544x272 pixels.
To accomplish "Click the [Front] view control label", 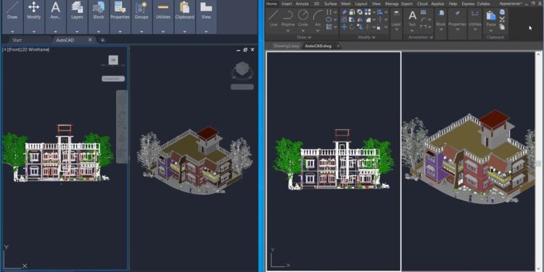I will 15,49.
